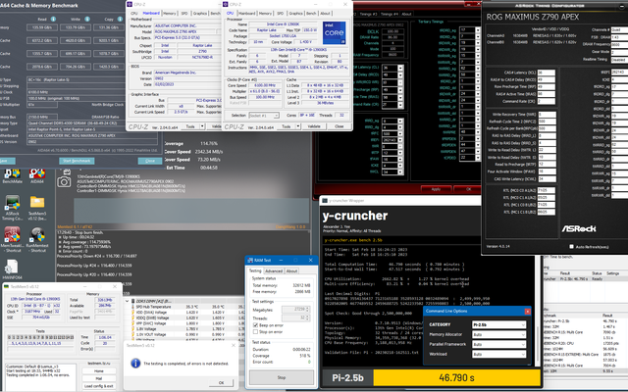
Task: Click the ROG MAXIMUS Z790 APEX heading
Action: pos(532,17)
